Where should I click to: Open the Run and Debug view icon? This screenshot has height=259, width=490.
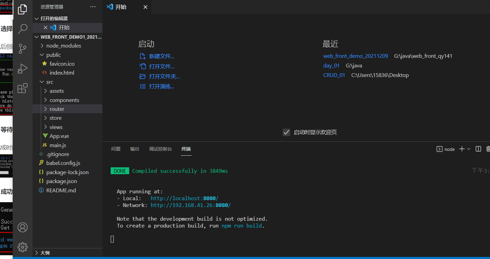click(22, 68)
